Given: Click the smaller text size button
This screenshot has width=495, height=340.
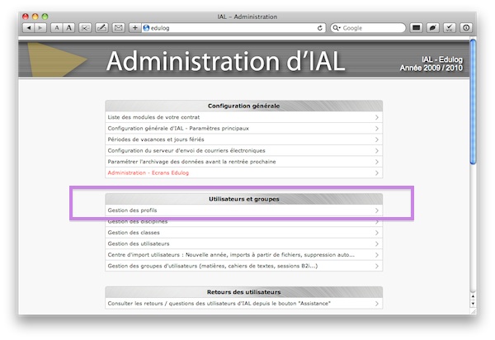Looking at the screenshot, I should 56,28.
